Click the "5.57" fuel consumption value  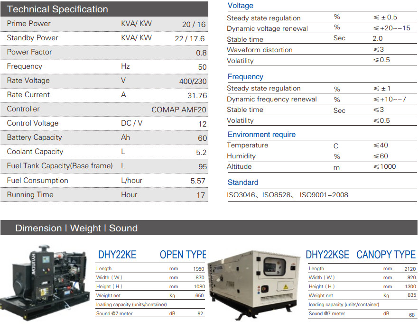[x=198, y=181]
